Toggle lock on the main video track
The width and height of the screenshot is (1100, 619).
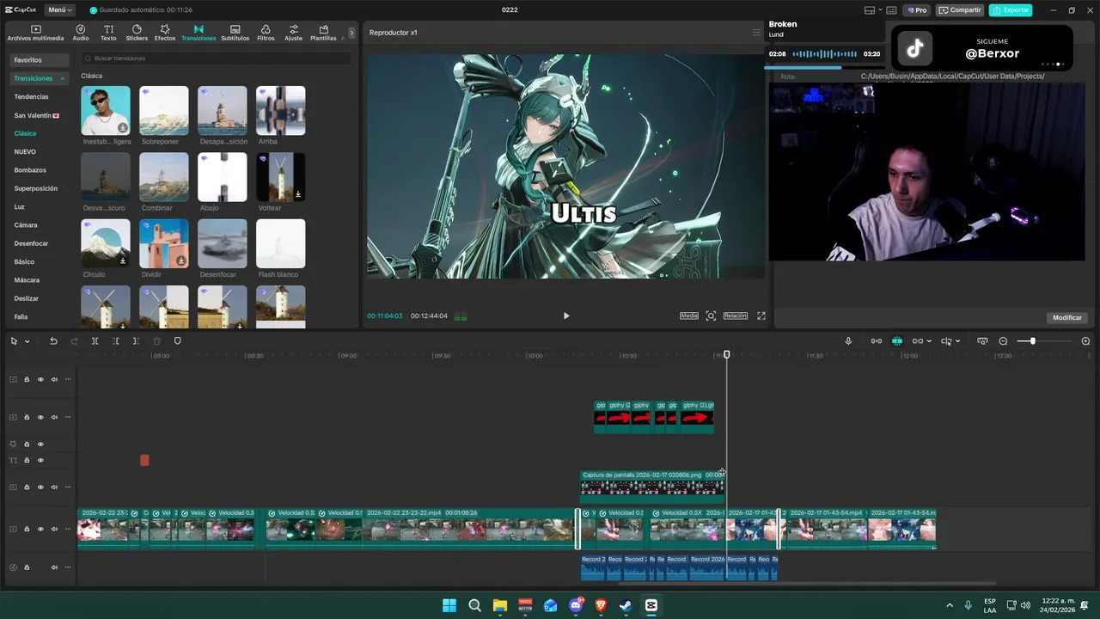pos(27,529)
